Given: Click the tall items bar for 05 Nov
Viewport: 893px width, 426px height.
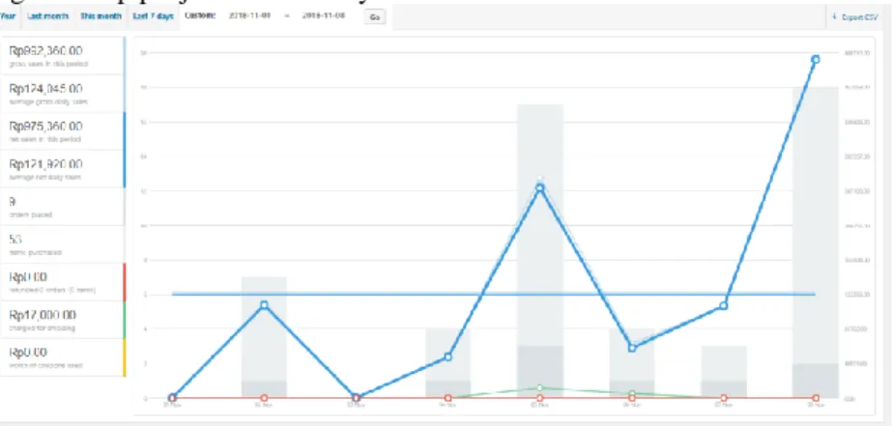Looking at the screenshot, I should [x=540, y=250].
